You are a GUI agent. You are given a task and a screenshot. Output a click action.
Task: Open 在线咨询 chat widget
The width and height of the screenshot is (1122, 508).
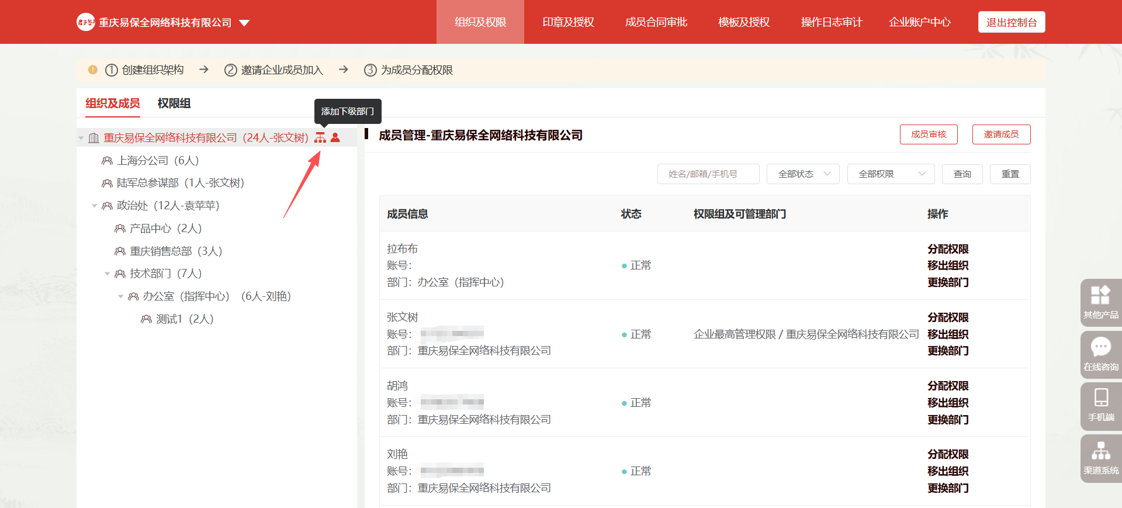click(1100, 354)
